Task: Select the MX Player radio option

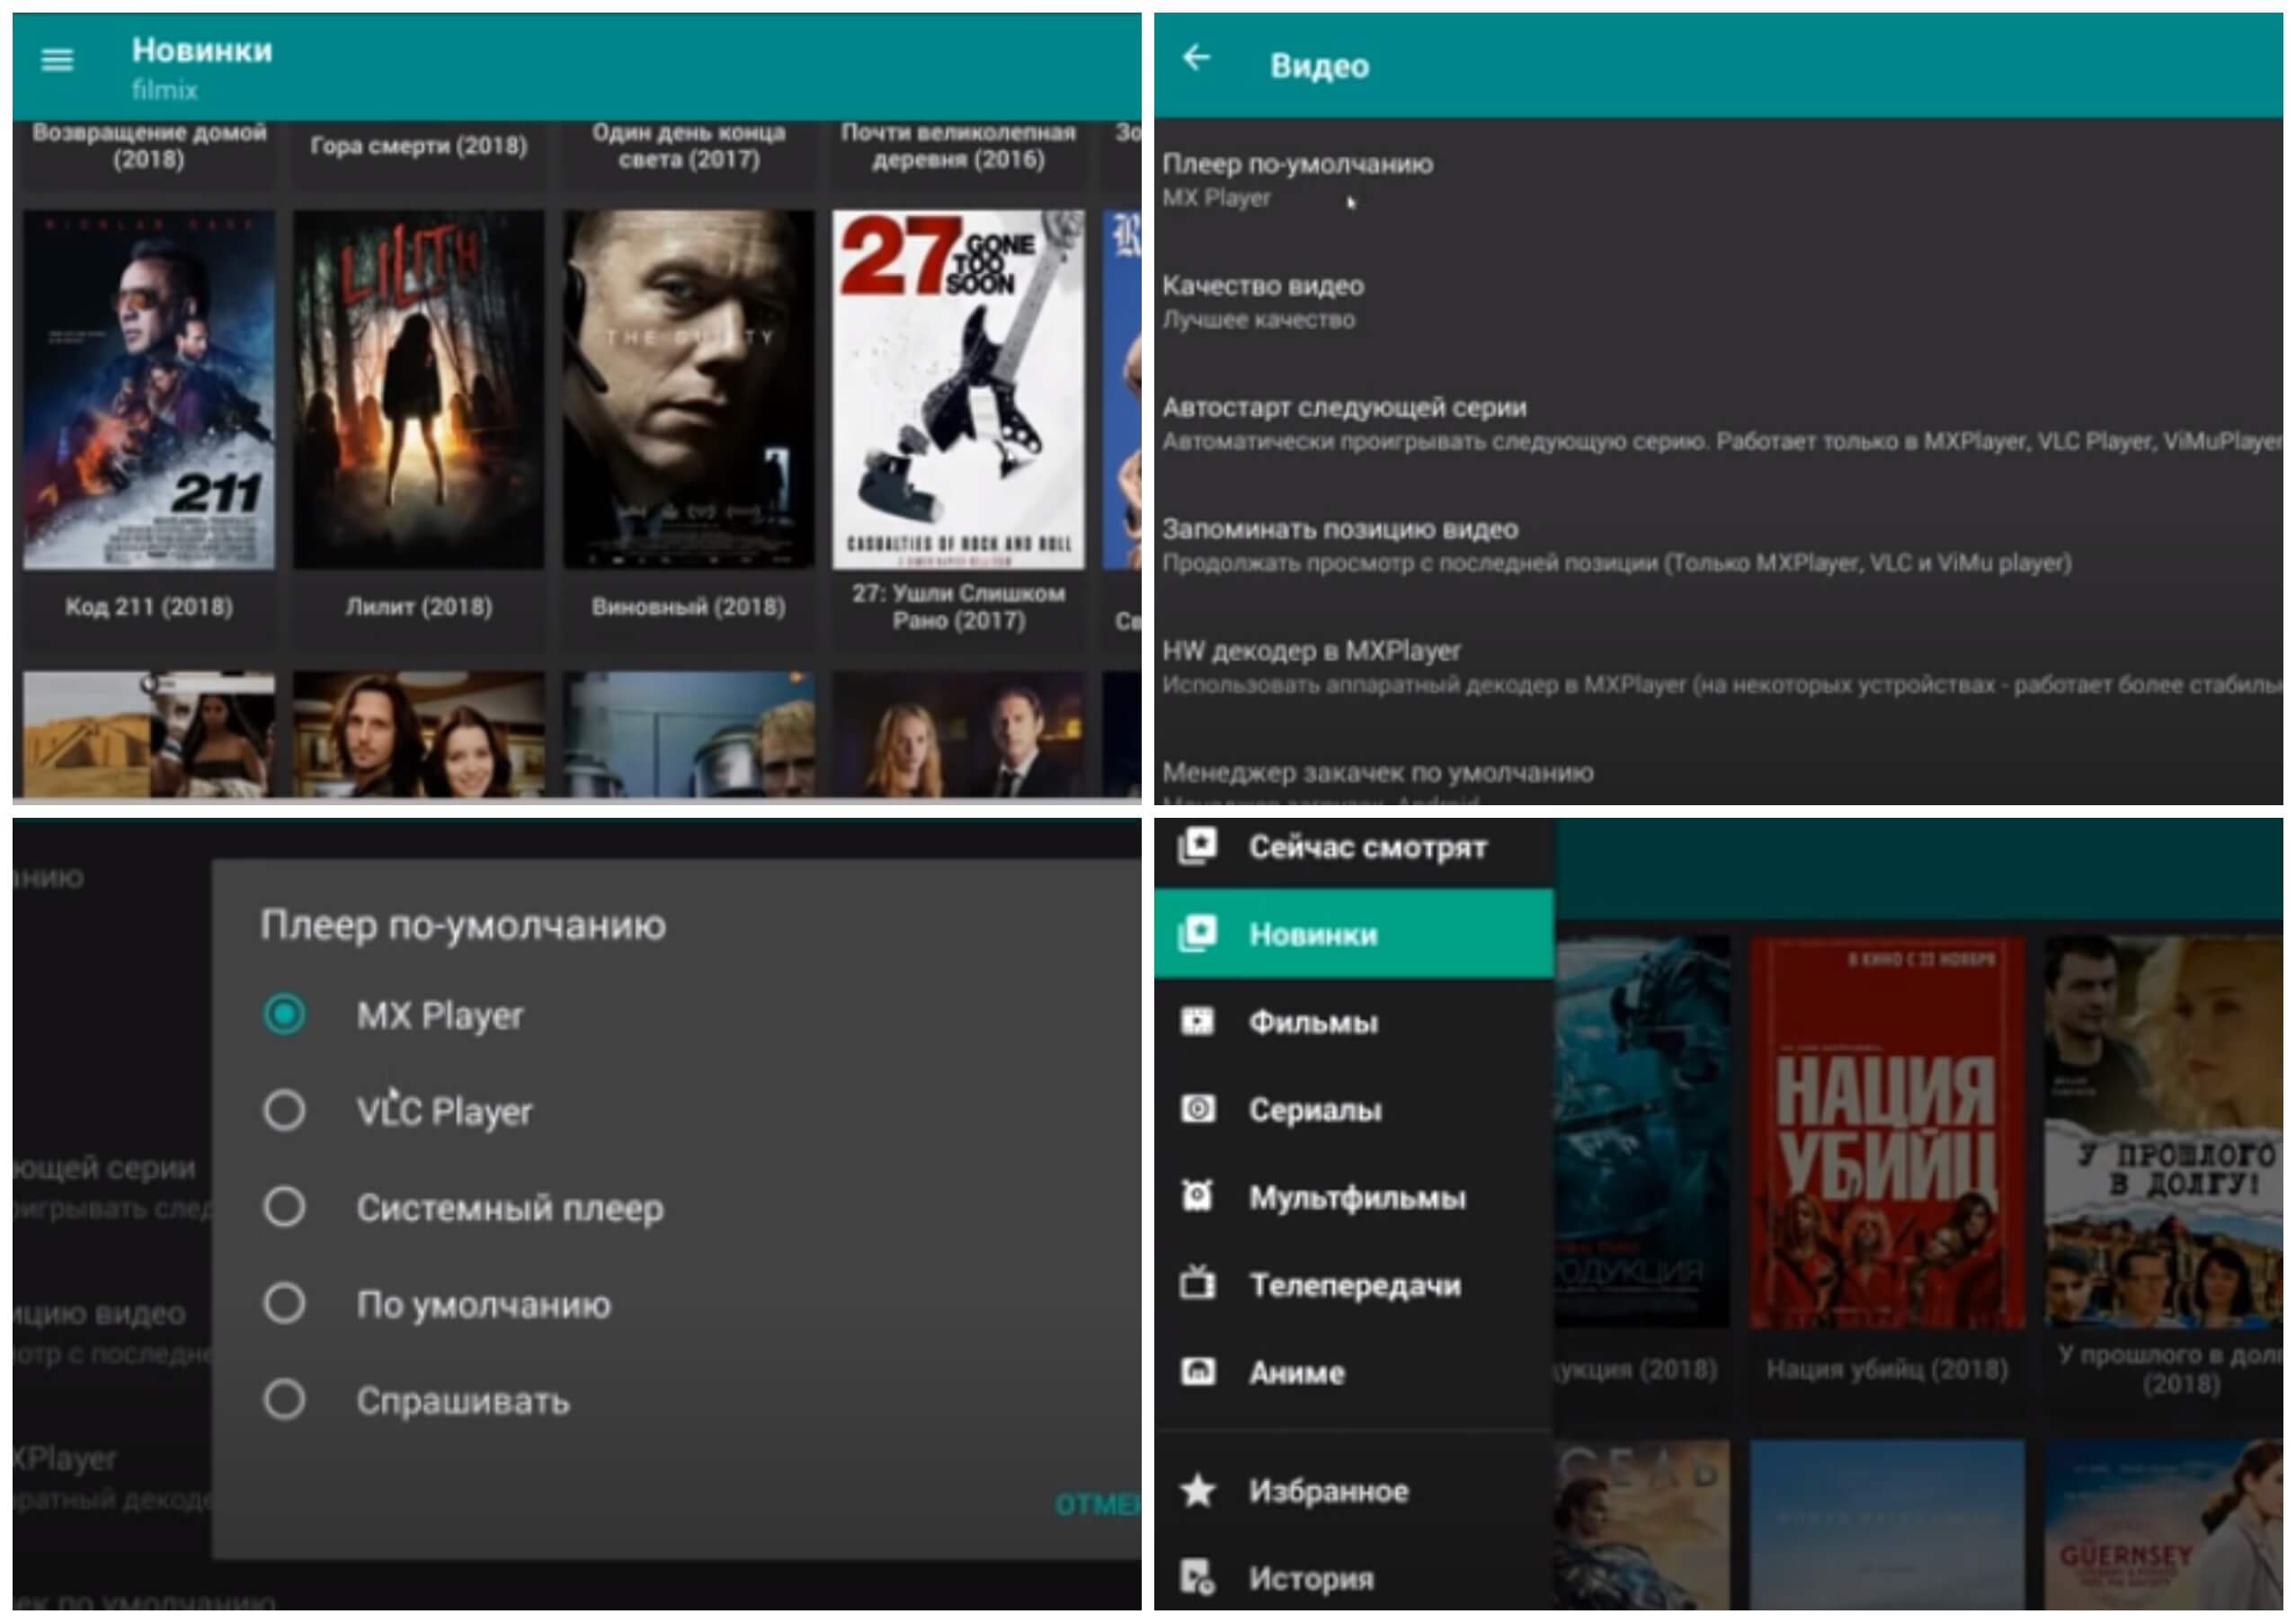Action: tap(284, 1015)
